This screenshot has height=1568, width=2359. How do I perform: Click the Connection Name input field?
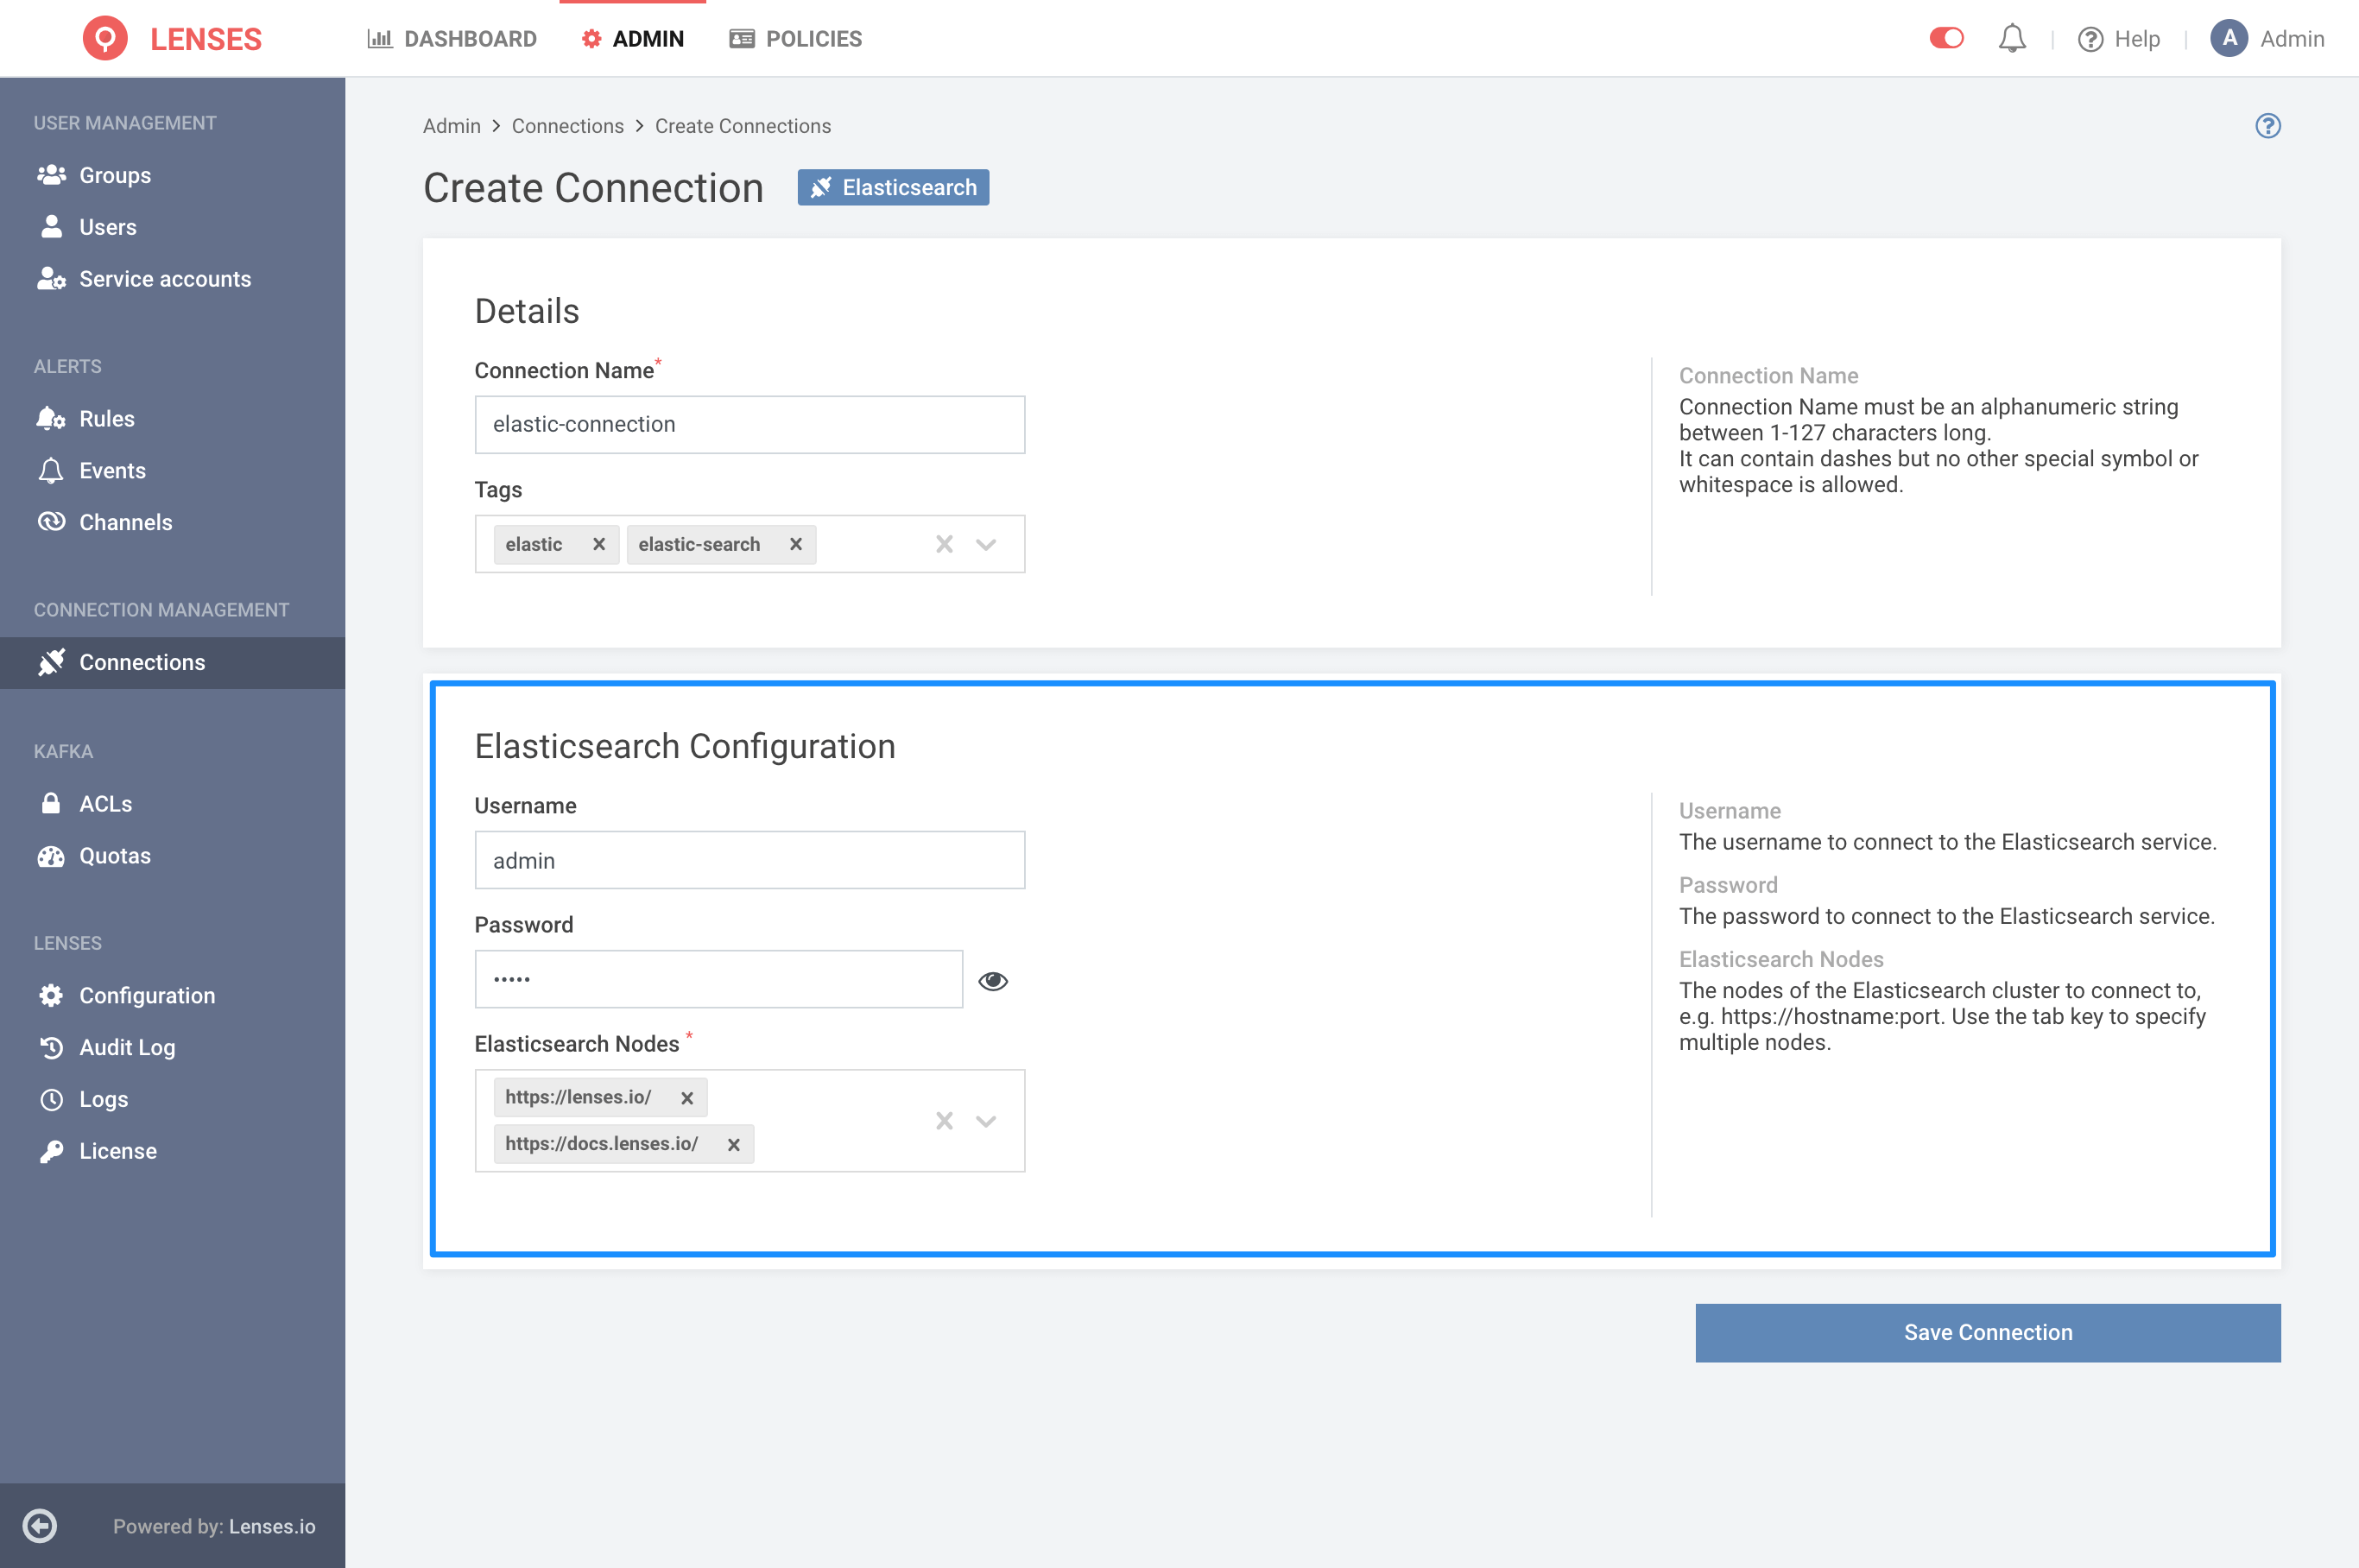pos(750,424)
